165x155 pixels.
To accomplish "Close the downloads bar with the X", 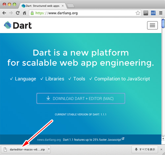I will 161,149.
